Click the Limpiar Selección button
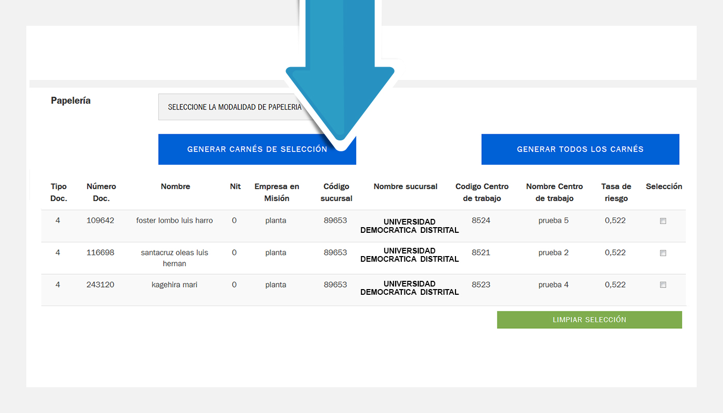Viewport: 723px width, 413px height. pyautogui.click(x=589, y=320)
